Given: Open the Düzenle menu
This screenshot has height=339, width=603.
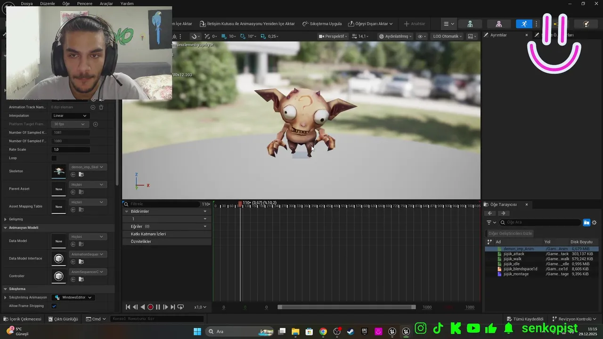Looking at the screenshot, I should coord(48,4).
